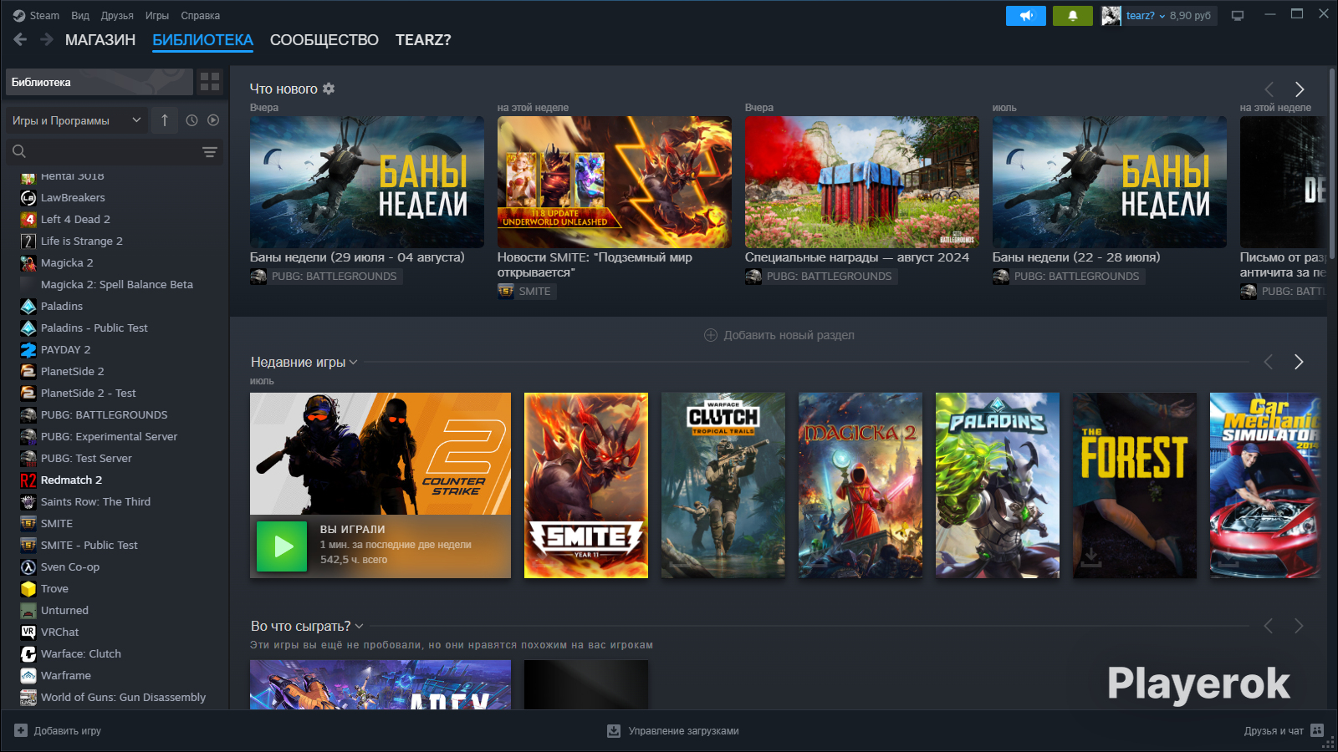Image resolution: width=1338 pixels, height=752 pixels.
Task: Click Добавить игру label
Action: pyautogui.click(x=68, y=731)
